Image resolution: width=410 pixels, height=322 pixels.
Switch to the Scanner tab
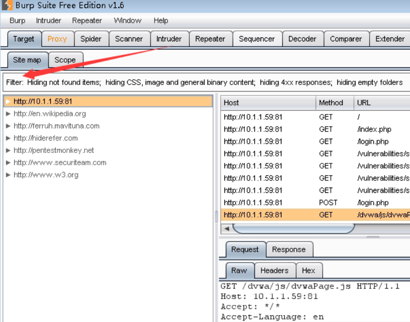click(129, 39)
